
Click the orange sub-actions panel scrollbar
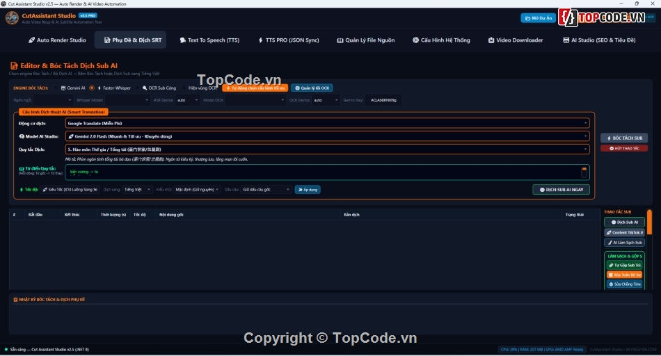650,222
